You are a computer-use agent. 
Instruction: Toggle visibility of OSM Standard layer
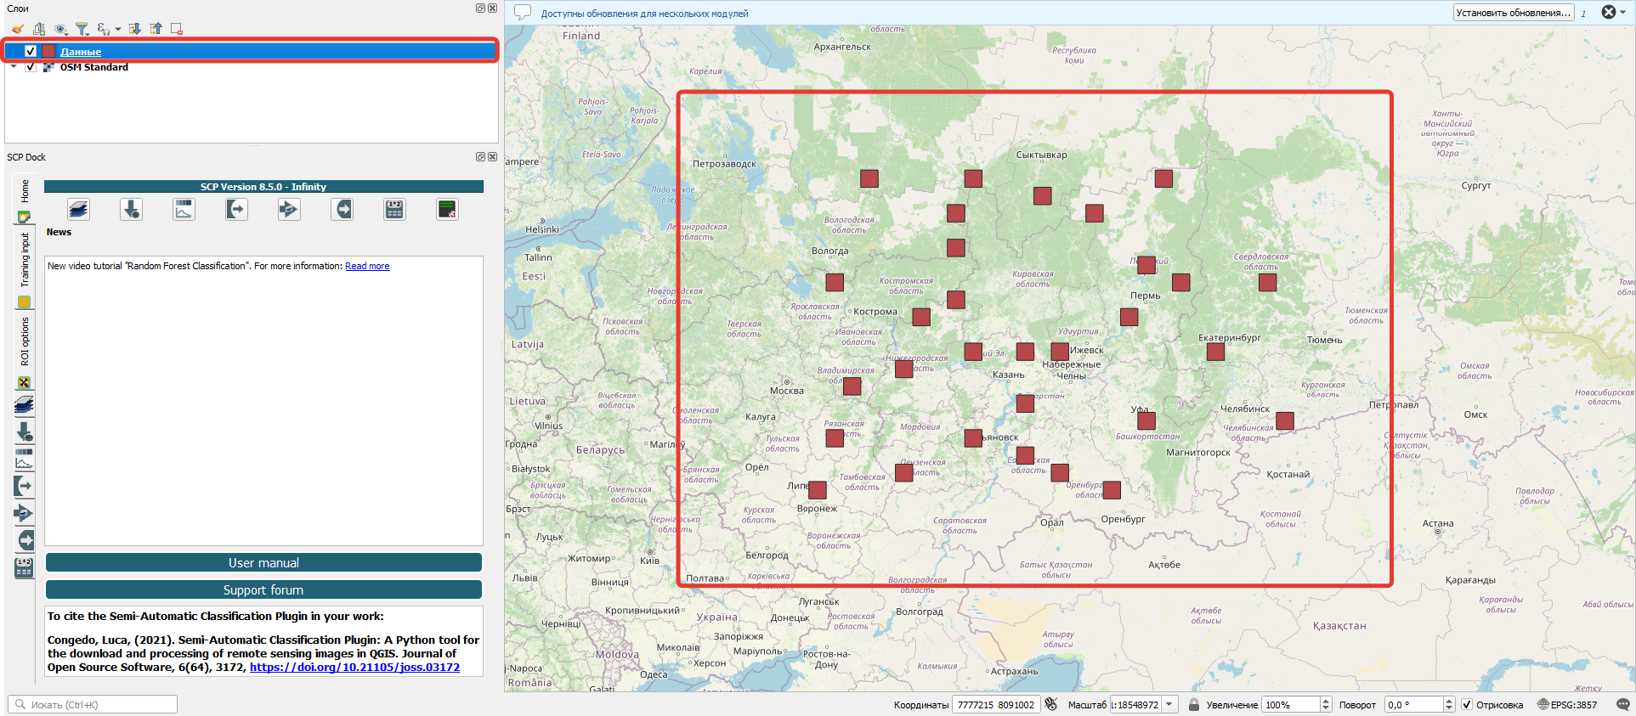(31, 67)
